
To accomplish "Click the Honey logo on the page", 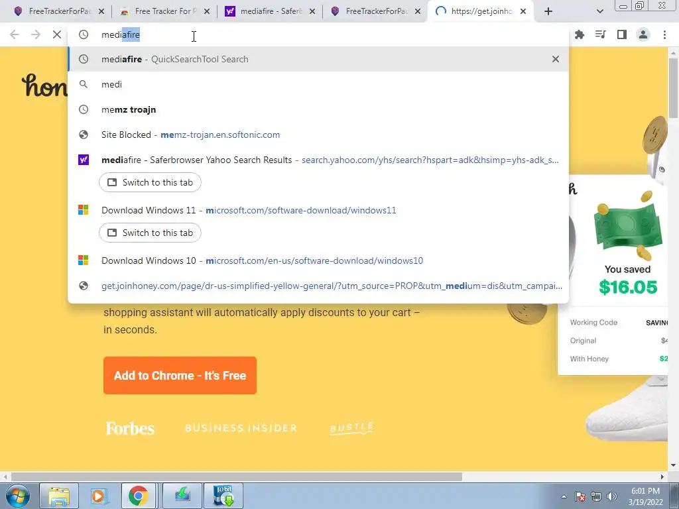I will pyautogui.click(x=44, y=85).
